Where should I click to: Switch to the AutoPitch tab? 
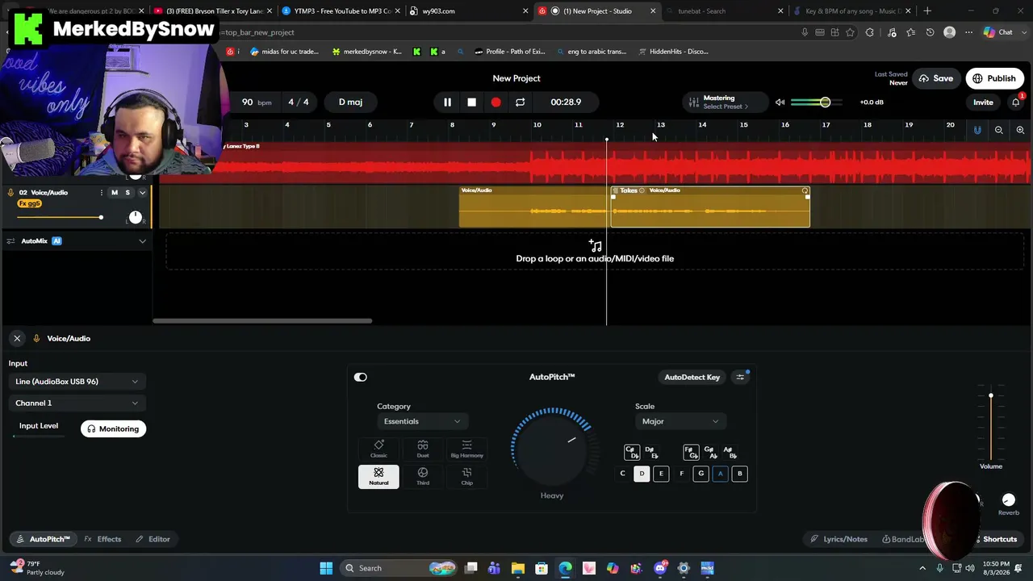43,539
